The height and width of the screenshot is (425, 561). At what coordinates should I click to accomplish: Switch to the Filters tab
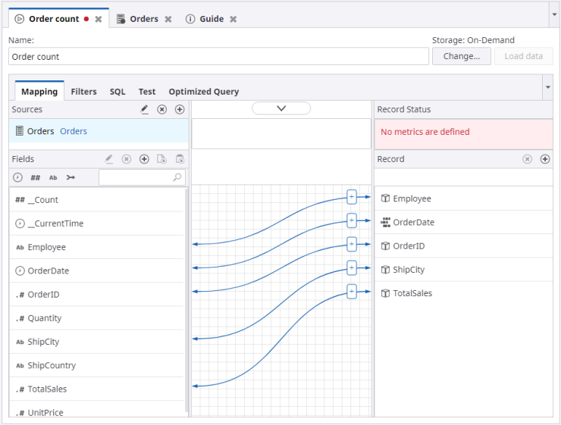[x=83, y=92]
